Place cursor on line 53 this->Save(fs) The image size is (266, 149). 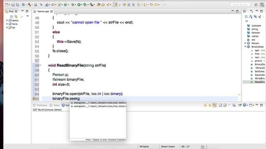point(69,41)
